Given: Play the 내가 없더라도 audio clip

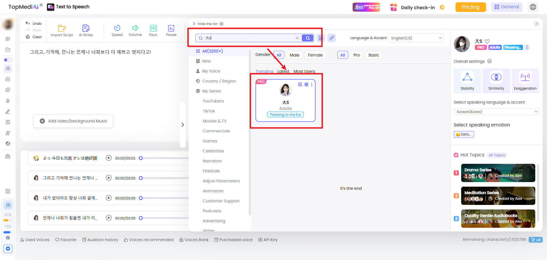Looking at the screenshot, I should coord(108,198).
